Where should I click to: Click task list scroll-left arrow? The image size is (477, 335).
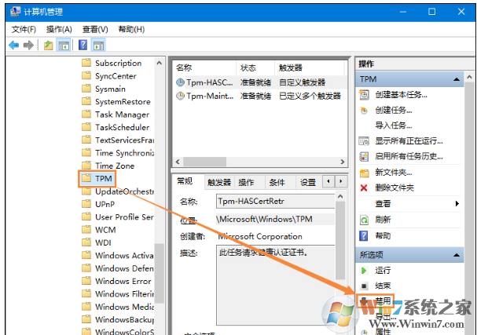coord(178,162)
